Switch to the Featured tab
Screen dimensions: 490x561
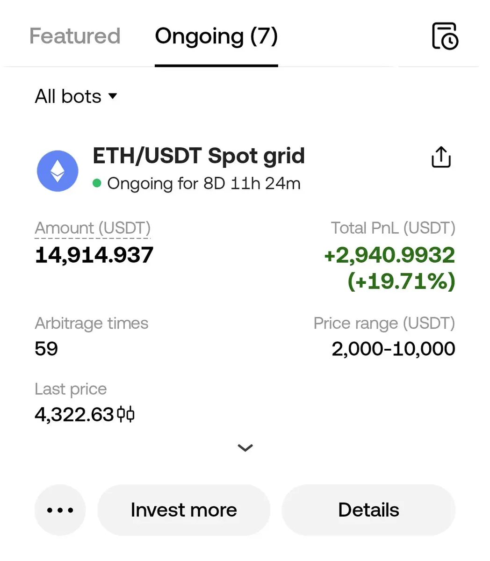(75, 36)
